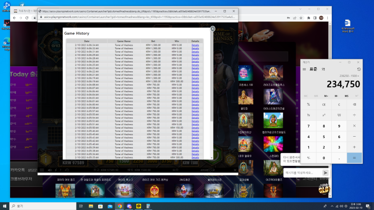Click the taskbar search box
The height and width of the screenshot is (210, 374).
43,206
